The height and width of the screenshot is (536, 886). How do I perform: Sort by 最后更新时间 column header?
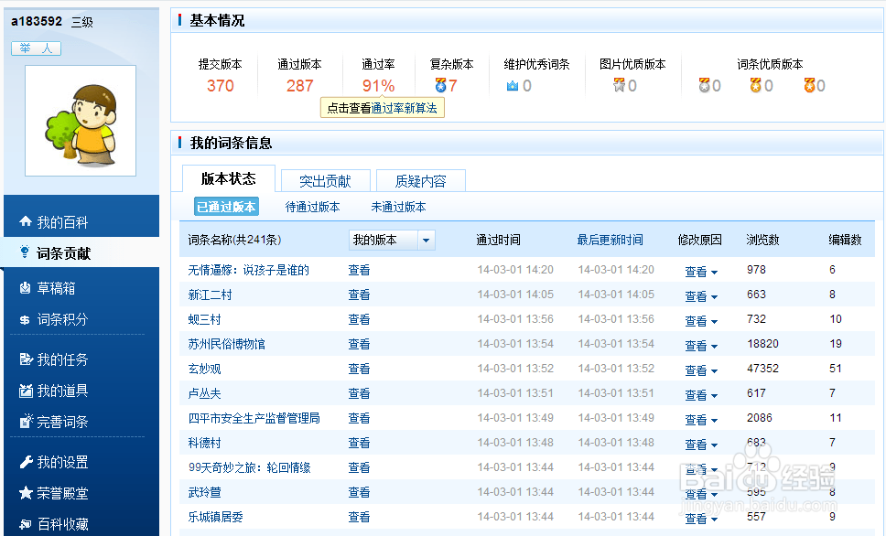pos(610,240)
